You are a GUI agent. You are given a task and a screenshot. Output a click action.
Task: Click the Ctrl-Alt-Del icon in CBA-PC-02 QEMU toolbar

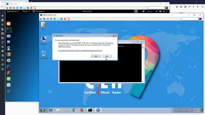41,19
